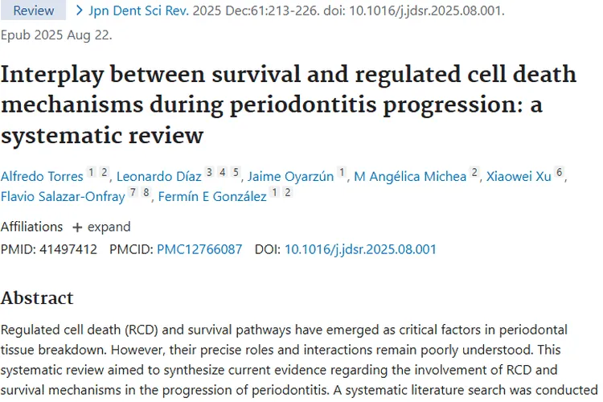Open the DOI 10.1016/j.jdsr.2025.08.001 link
Image resolution: width=603 pixels, height=402 pixels.
[360, 249]
